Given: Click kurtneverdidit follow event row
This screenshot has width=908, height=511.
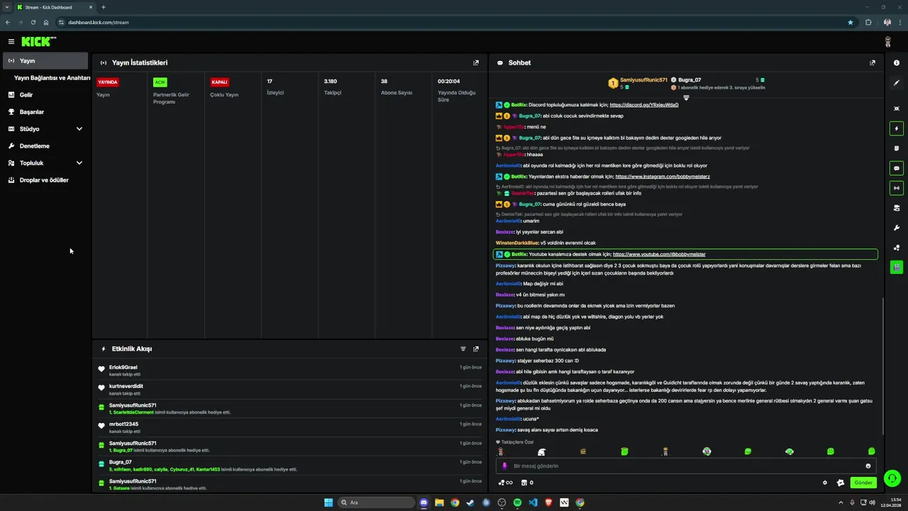Looking at the screenshot, I should (290, 389).
